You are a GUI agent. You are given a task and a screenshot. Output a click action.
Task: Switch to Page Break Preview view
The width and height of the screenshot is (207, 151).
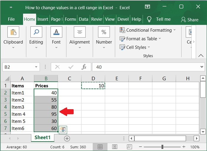pos(129,147)
